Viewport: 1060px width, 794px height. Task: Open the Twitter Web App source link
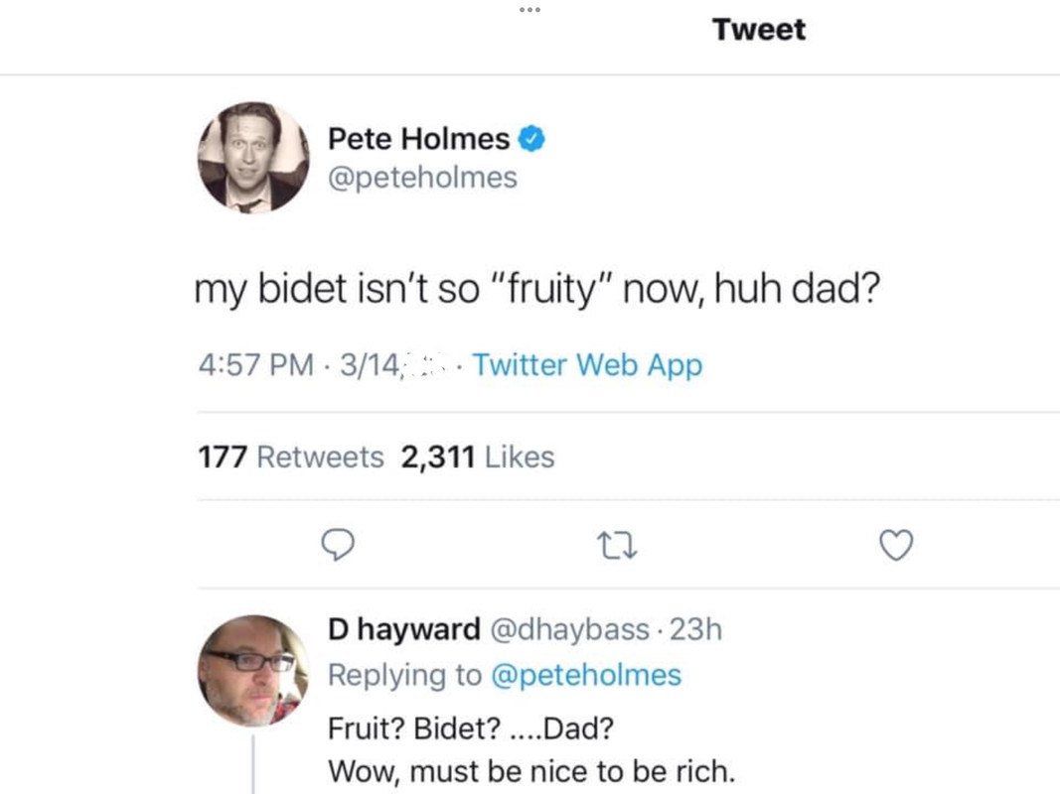[587, 365]
